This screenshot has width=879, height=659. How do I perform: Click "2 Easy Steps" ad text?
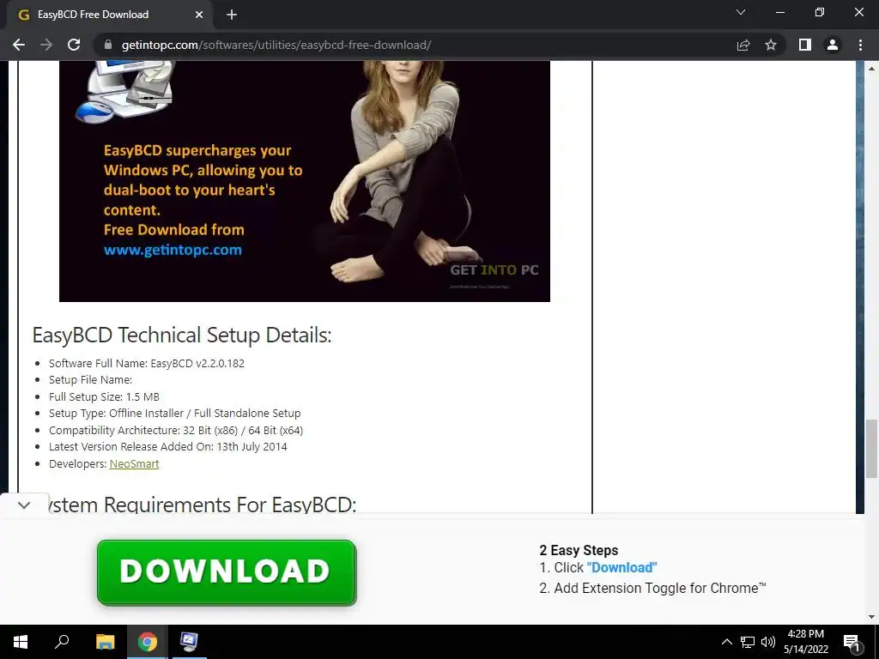[x=579, y=550]
